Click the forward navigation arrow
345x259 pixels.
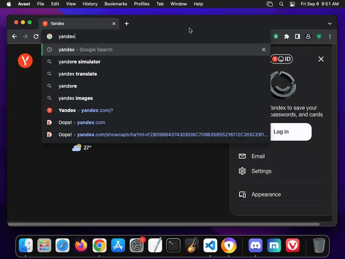(x=25, y=36)
